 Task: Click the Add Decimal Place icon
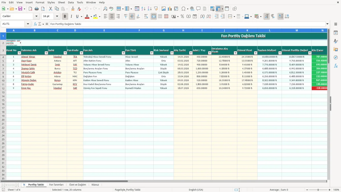(x=203, y=16)
